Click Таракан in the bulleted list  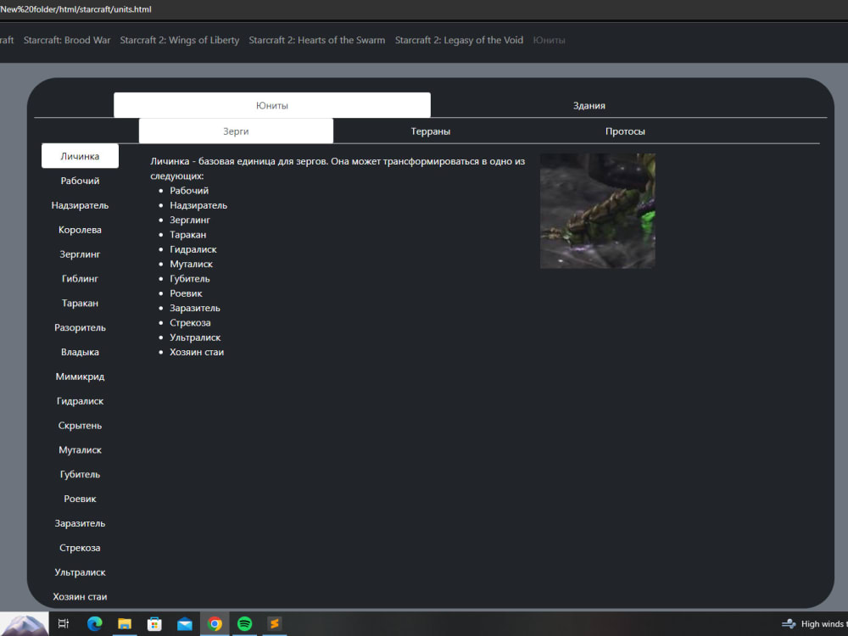pos(188,234)
